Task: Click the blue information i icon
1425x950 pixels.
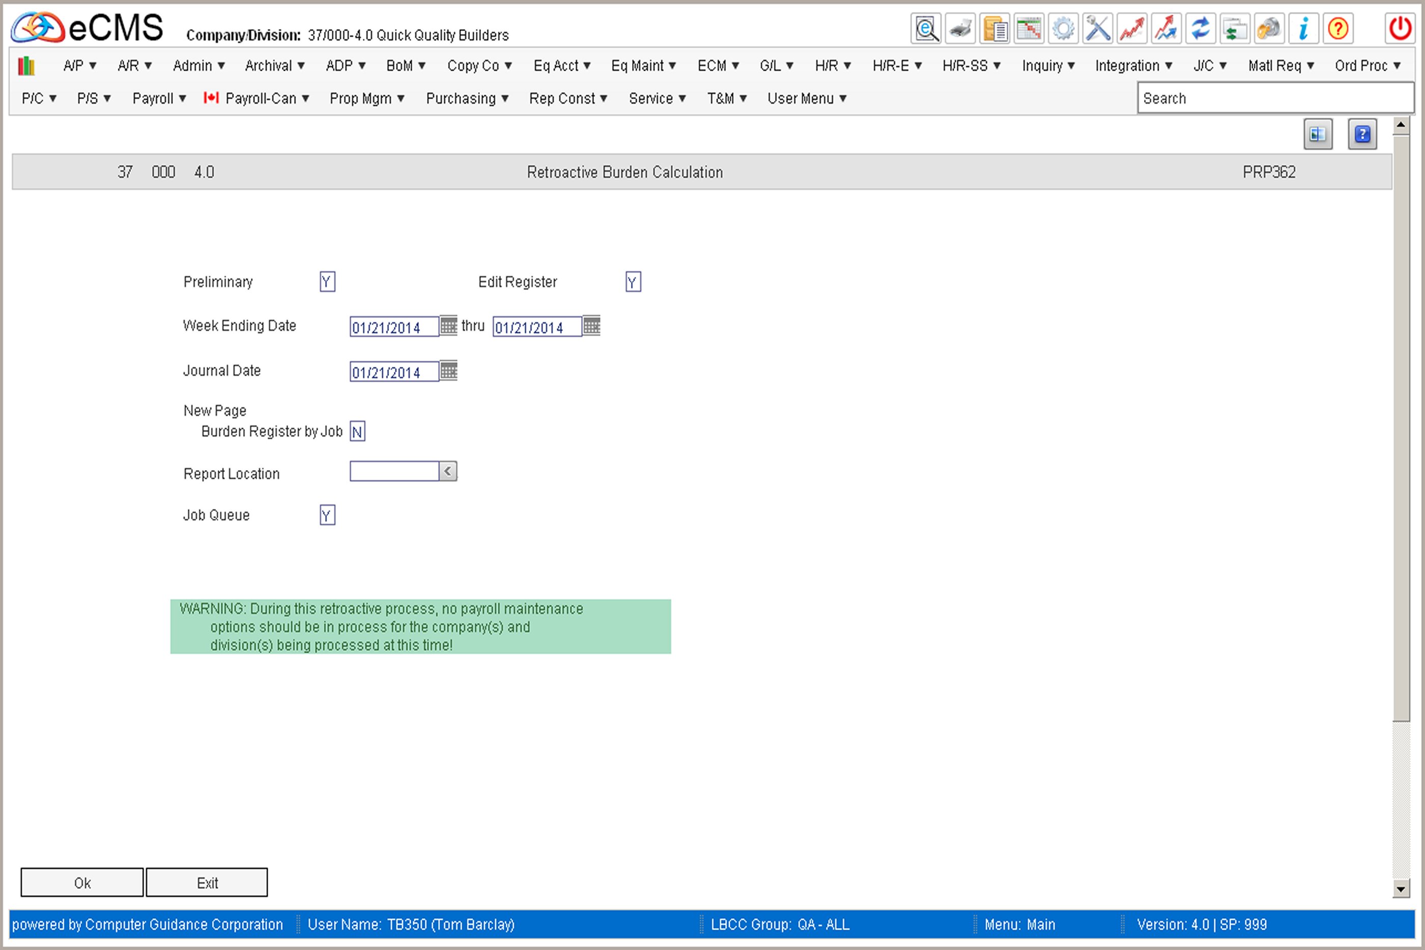Action: point(1304,28)
